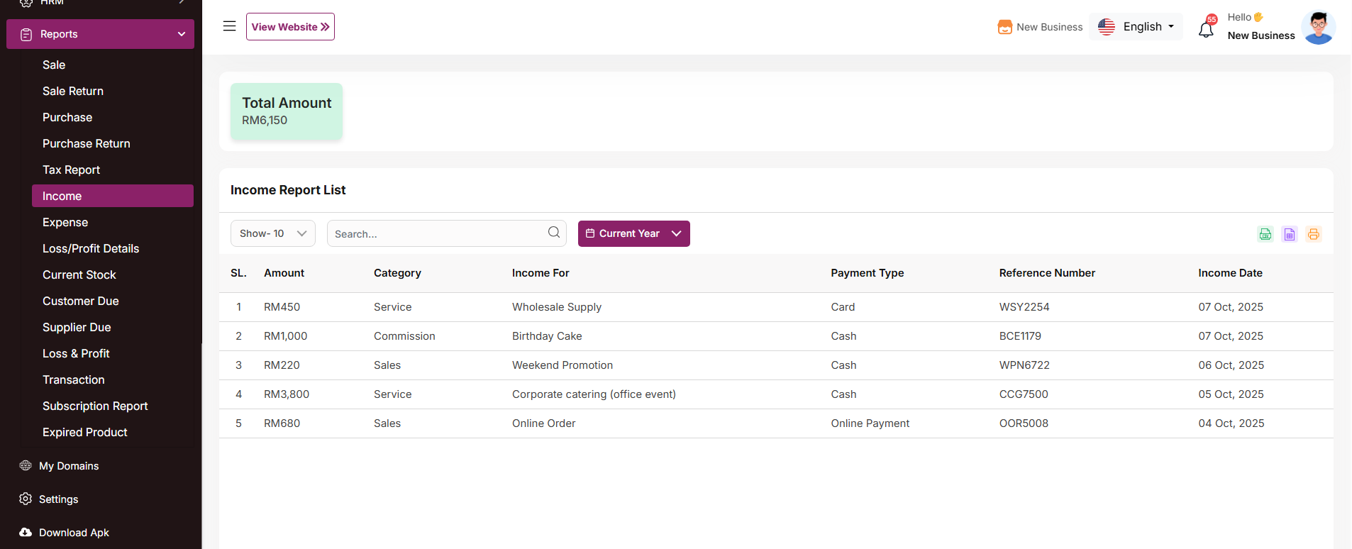This screenshot has height=549, width=1352.
Task: Open the notifications bell
Action: 1206,29
